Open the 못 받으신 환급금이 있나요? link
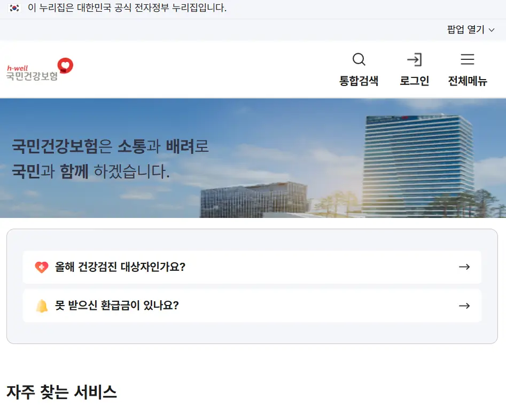This screenshot has height=406, width=506. pos(252,306)
